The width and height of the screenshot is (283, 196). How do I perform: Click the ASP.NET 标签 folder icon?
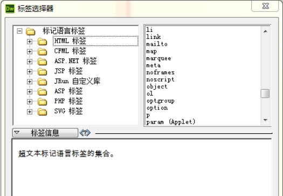(42, 62)
